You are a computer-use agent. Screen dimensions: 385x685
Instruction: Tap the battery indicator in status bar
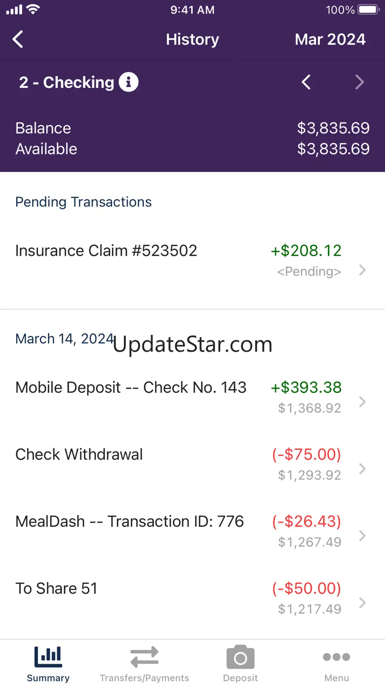point(368,9)
